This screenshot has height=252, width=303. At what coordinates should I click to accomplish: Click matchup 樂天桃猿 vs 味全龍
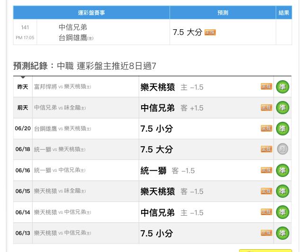coord(60,191)
